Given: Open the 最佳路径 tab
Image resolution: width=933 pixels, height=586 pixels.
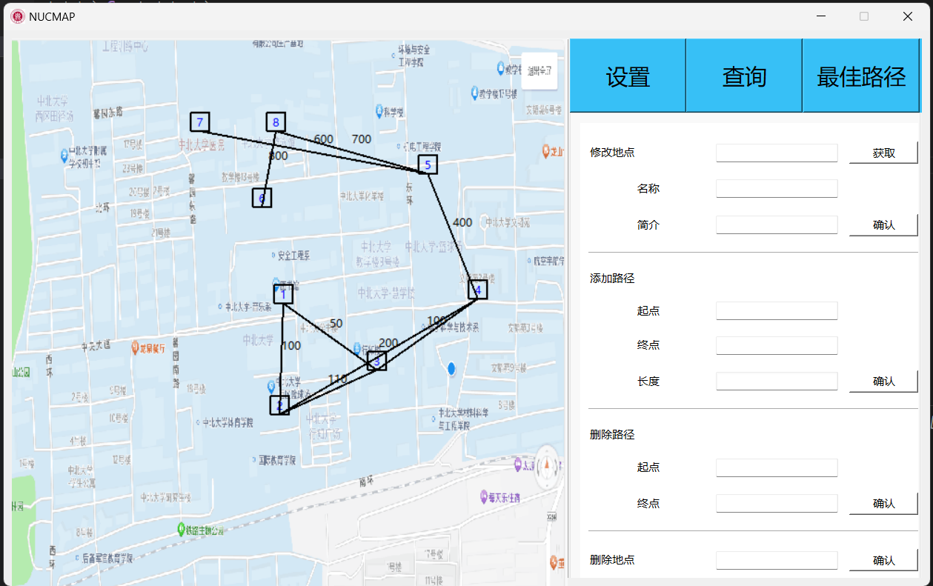Looking at the screenshot, I should [861, 76].
